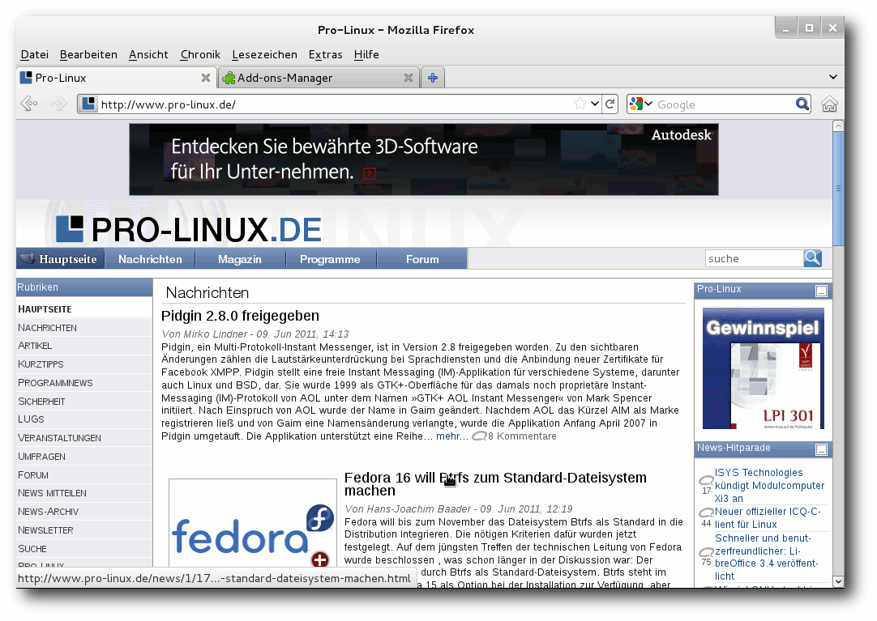Image resolution: width=877 pixels, height=621 pixels.
Task: Go to the Hauptseite navigation tab
Action: [x=61, y=259]
